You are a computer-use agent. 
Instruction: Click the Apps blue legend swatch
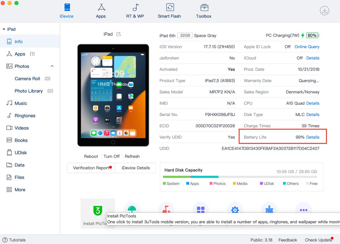tap(188, 184)
